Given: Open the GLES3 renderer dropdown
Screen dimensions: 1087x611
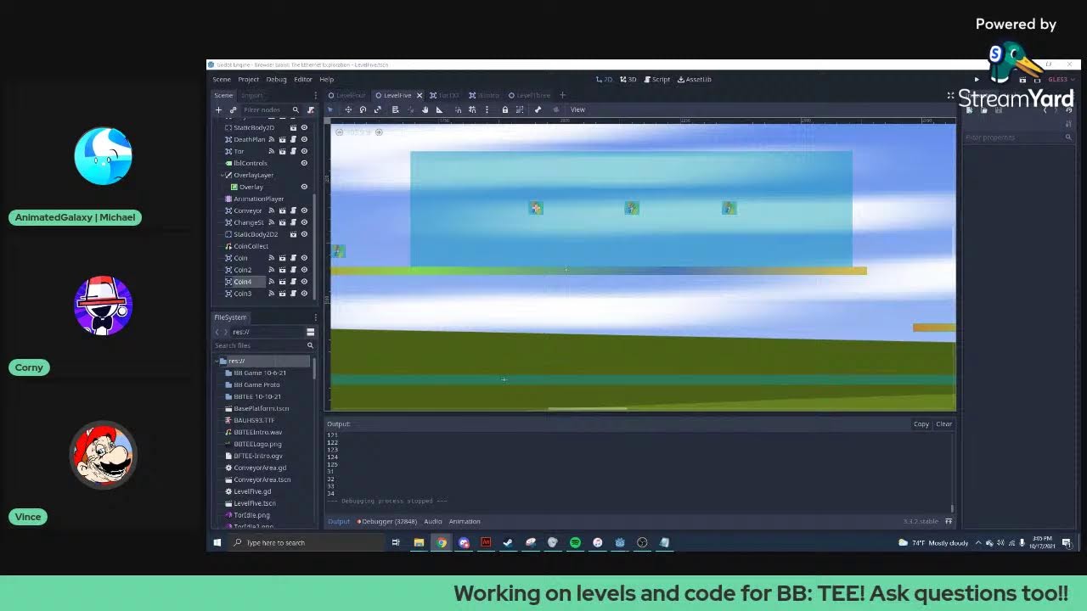Looking at the screenshot, I should pos(1061,80).
